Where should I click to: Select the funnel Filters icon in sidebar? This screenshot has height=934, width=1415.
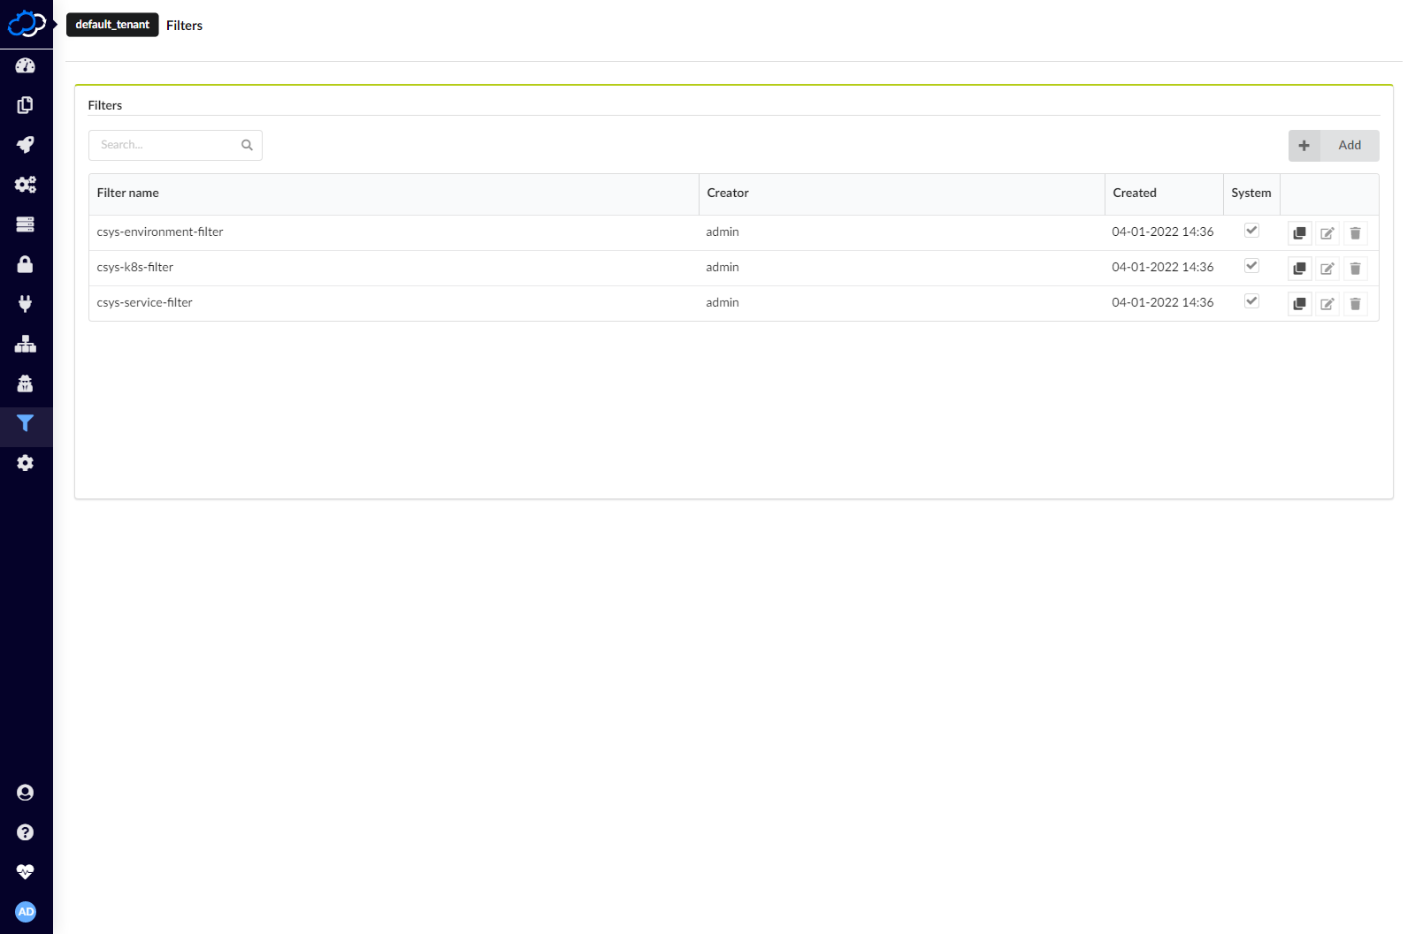26,423
